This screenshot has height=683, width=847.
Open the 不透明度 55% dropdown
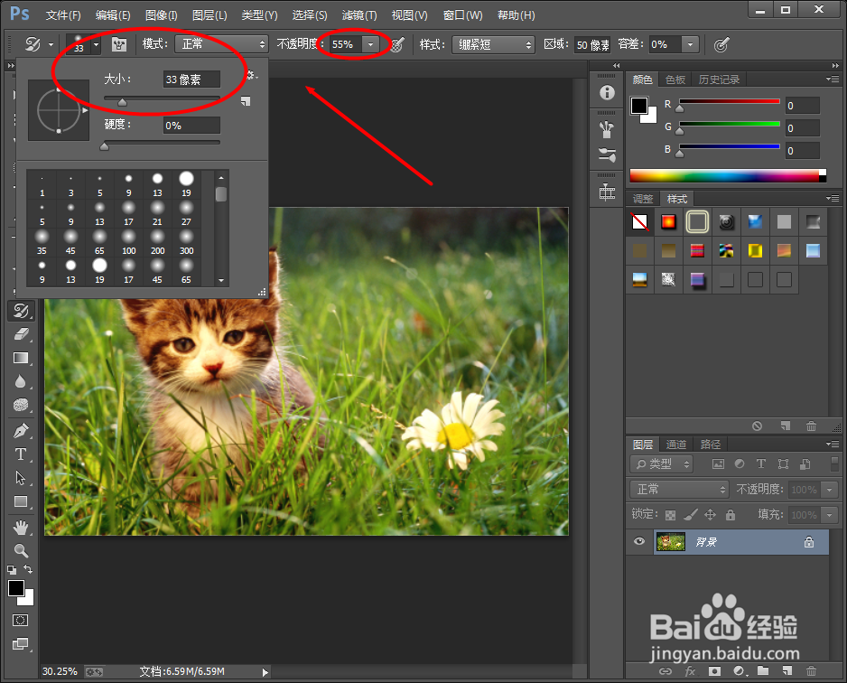[370, 43]
